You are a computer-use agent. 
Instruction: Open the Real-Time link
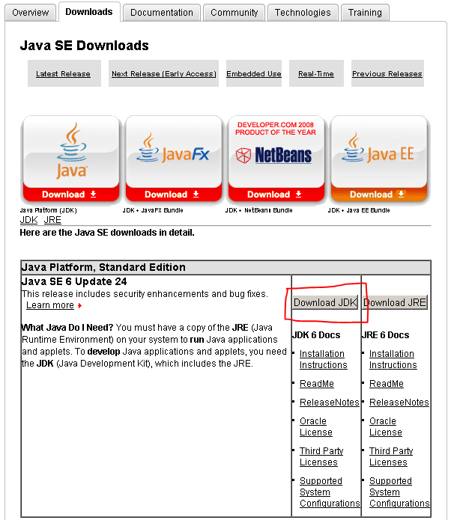click(x=316, y=73)
